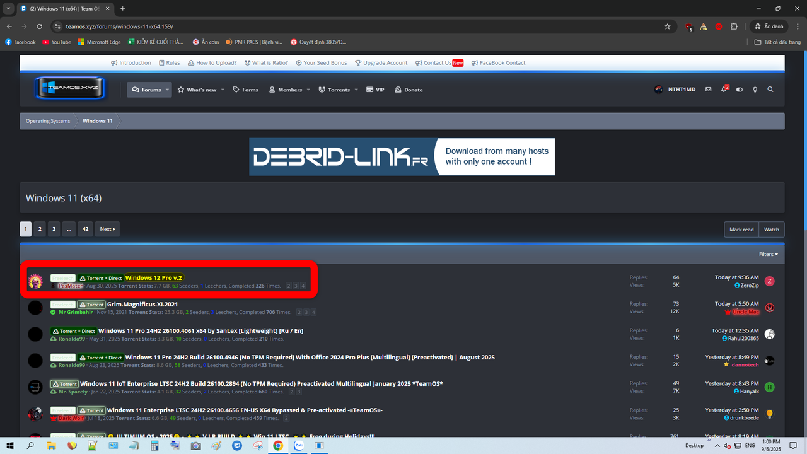
Task: Open the Donate menu item
Action: point(409,90)
